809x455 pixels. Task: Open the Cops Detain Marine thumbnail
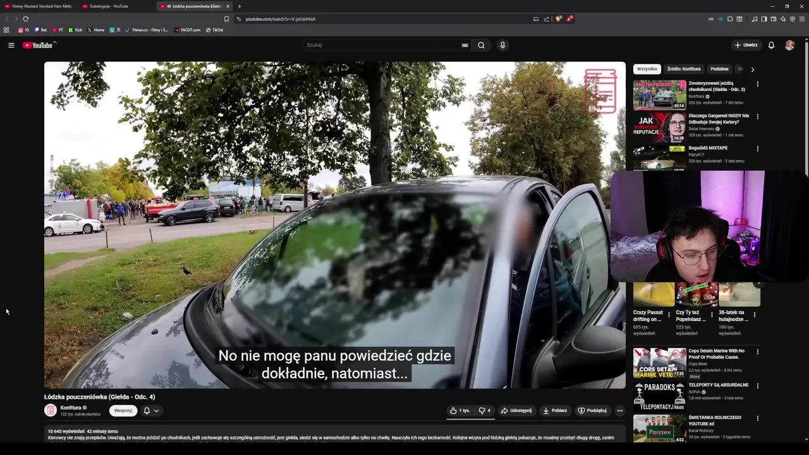tap(659, 363)
